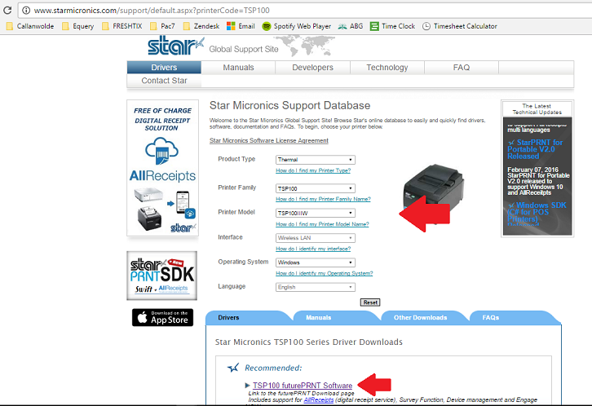Click the Download on the App Store badge
The width and height of the screenshot is (592, 406).
point(163,317)
